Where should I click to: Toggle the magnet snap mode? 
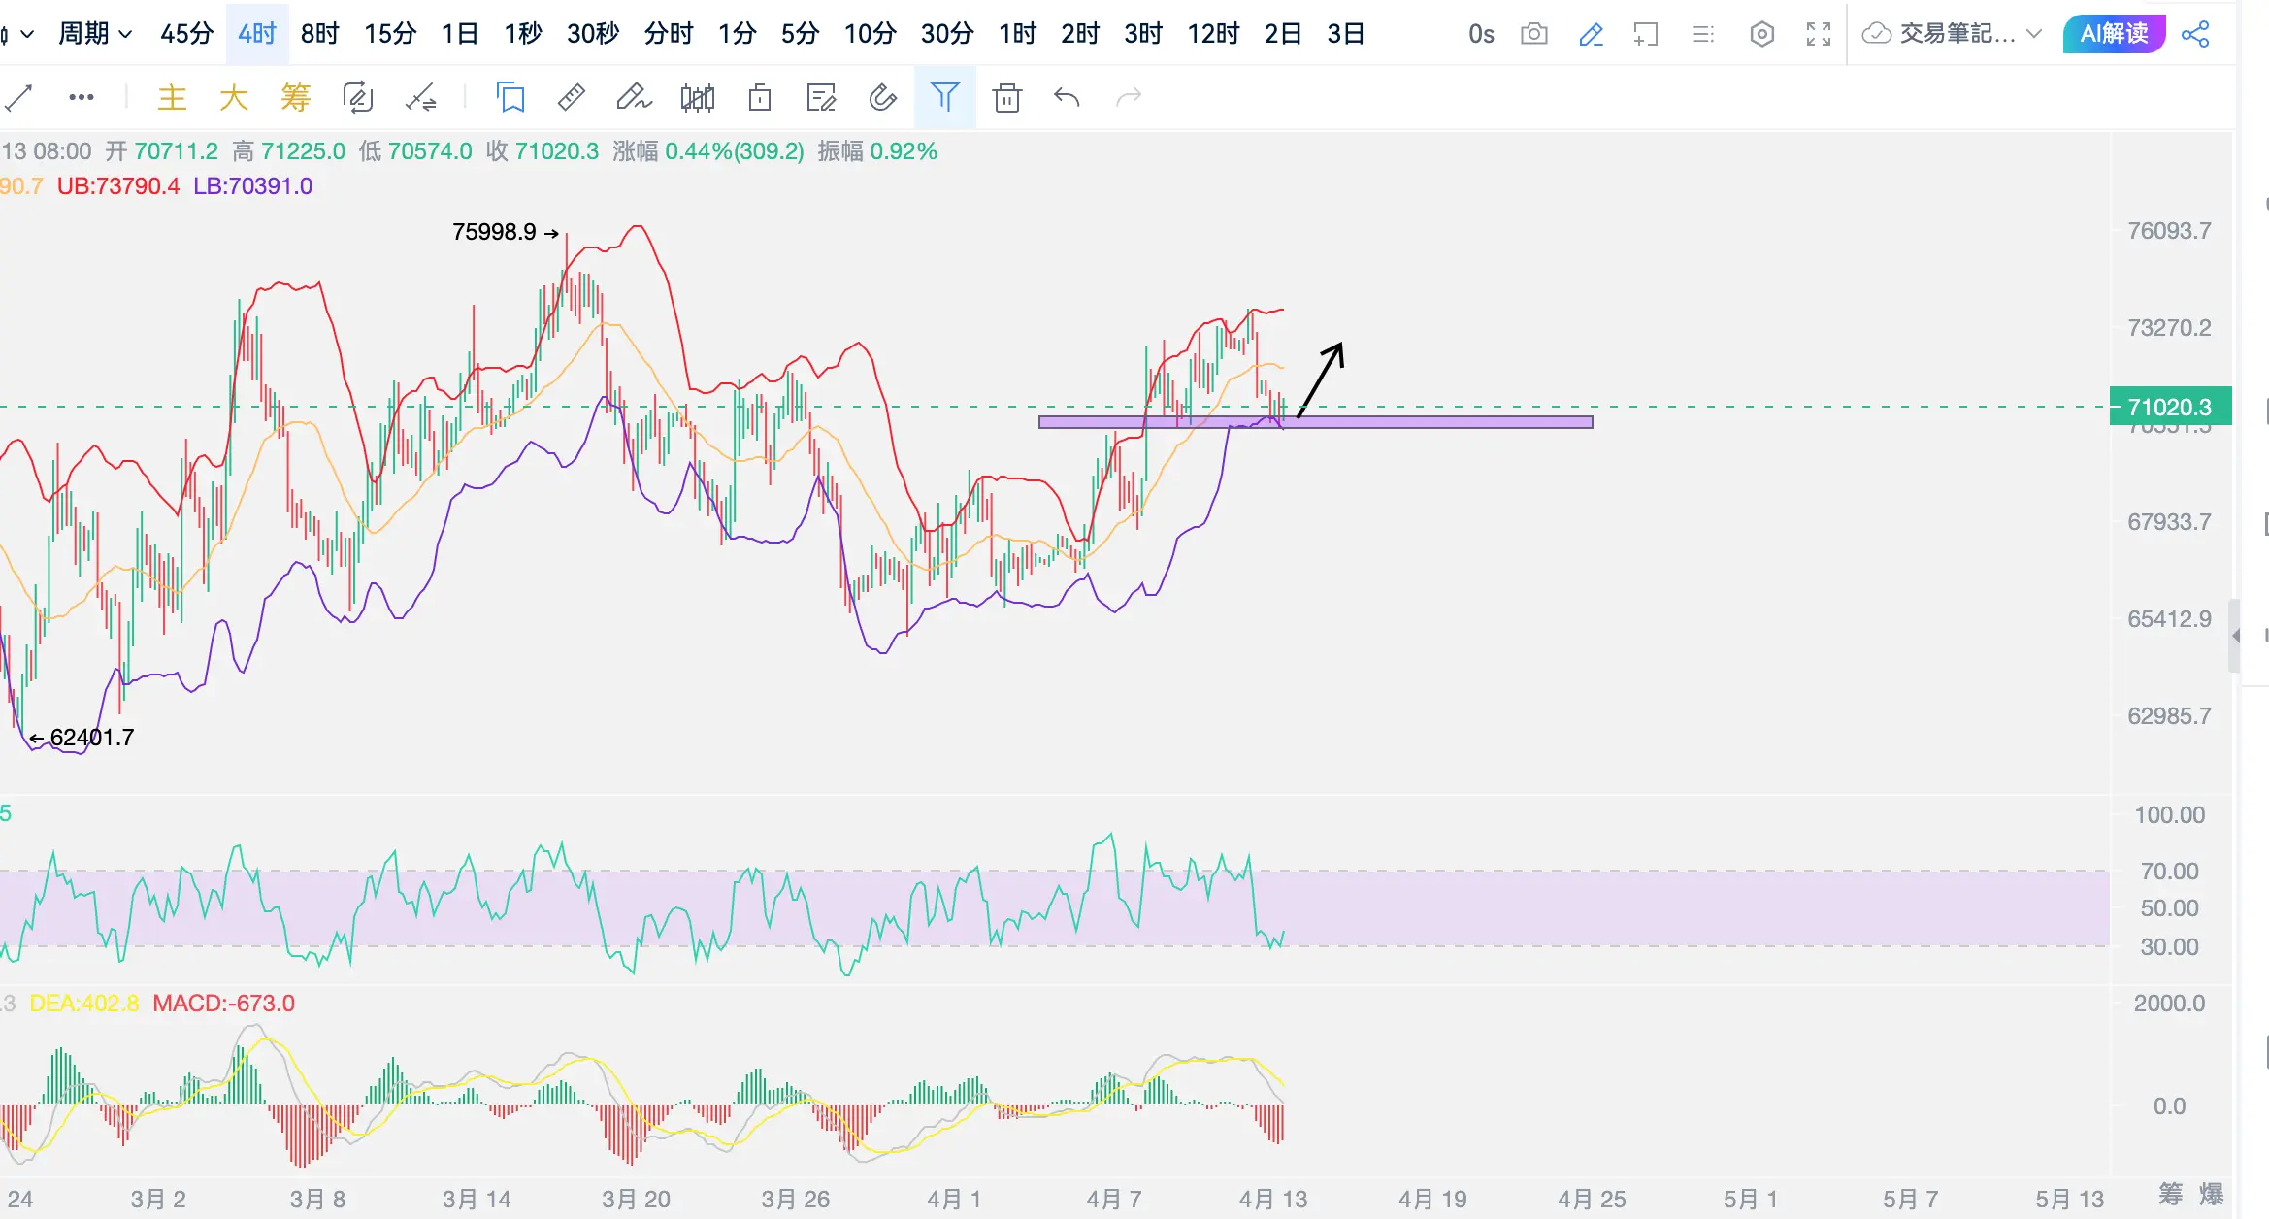(x=882, y=97)
